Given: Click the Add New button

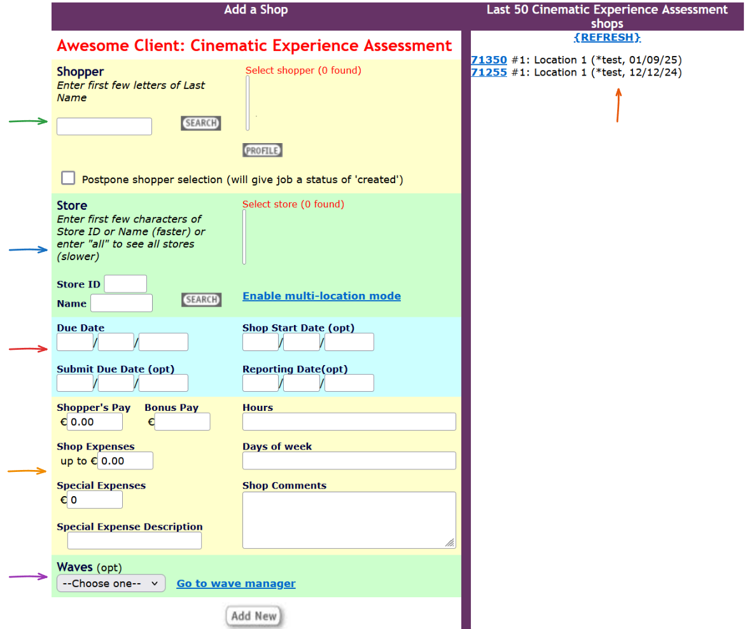Looking at the screenshot, I should click(x=253, y=616).
